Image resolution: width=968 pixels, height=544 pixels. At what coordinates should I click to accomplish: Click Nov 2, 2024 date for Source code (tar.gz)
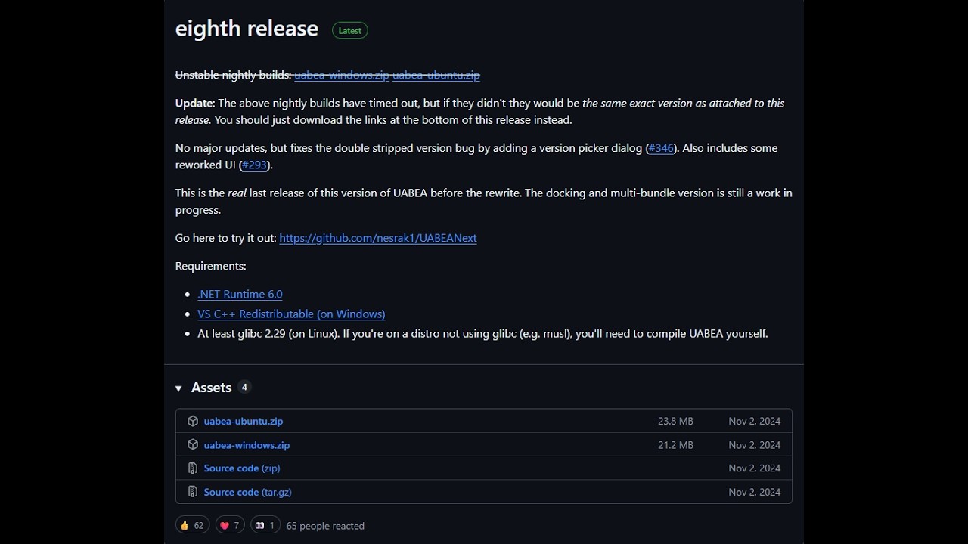755,492
